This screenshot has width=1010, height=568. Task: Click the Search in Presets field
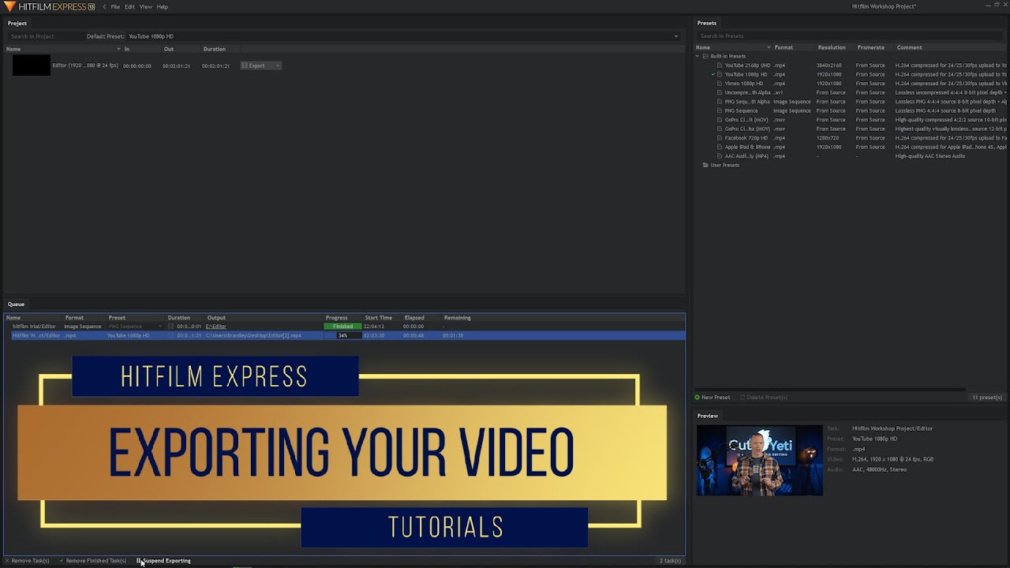(851, 36)
